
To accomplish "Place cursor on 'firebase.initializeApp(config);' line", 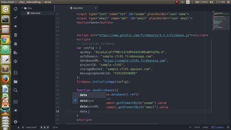I will click(103, 82).
